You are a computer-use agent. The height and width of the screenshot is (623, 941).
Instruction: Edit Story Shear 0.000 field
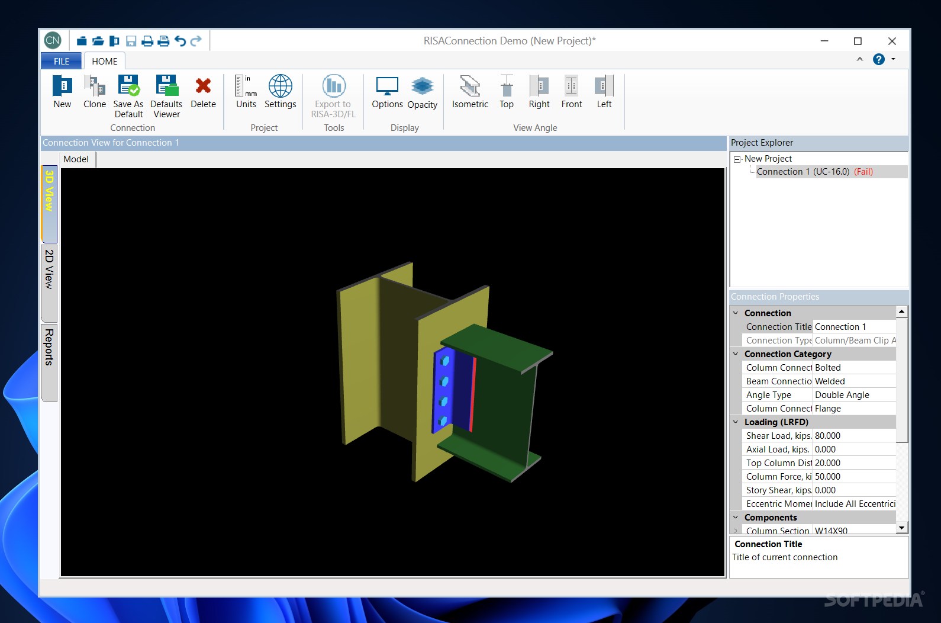(855, 490)
